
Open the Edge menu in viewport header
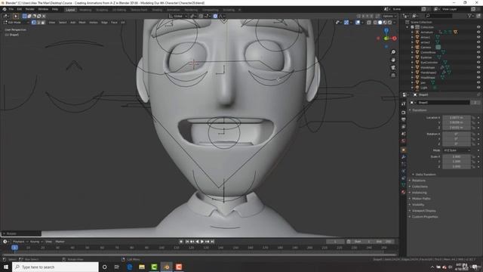coord(104,22)
